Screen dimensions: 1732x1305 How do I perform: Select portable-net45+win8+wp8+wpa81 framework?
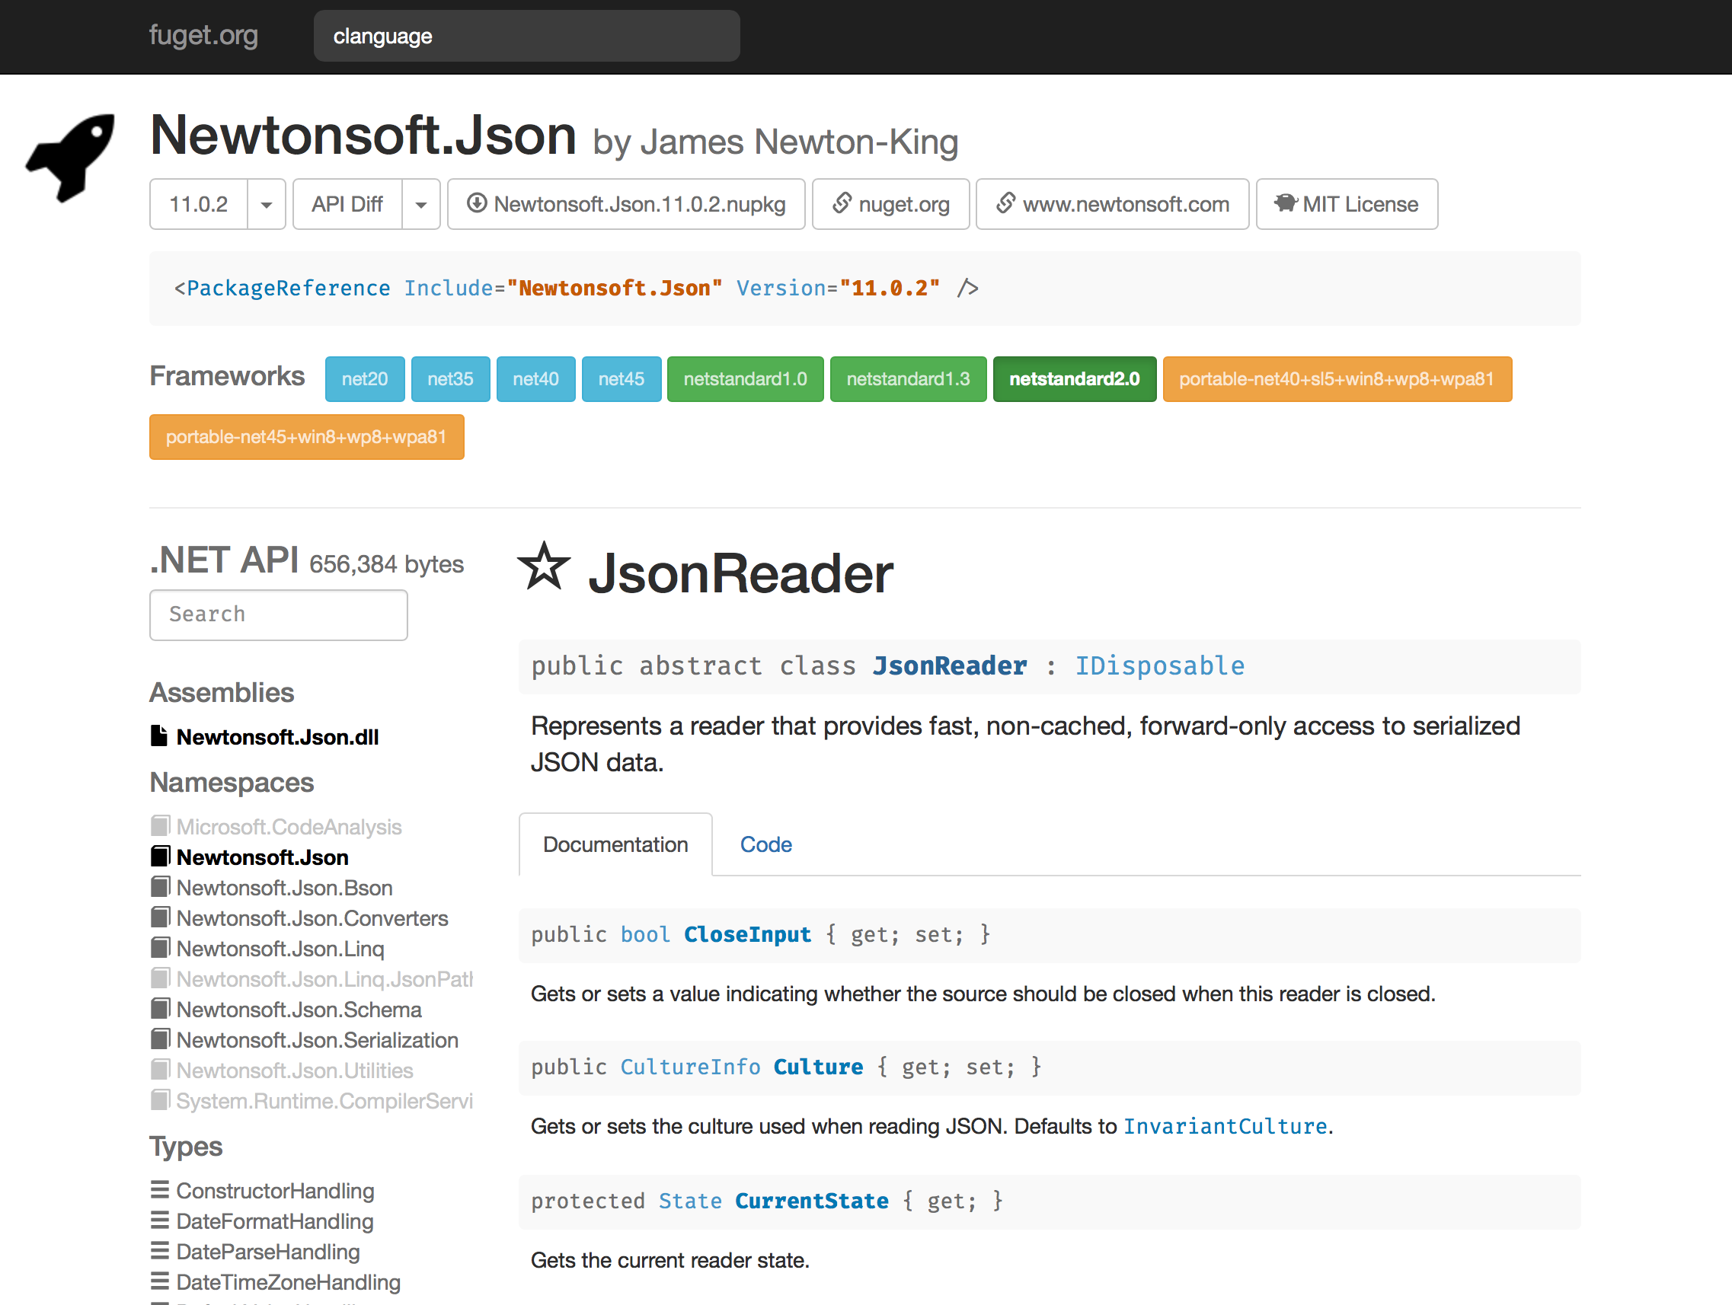coord(307,437)
